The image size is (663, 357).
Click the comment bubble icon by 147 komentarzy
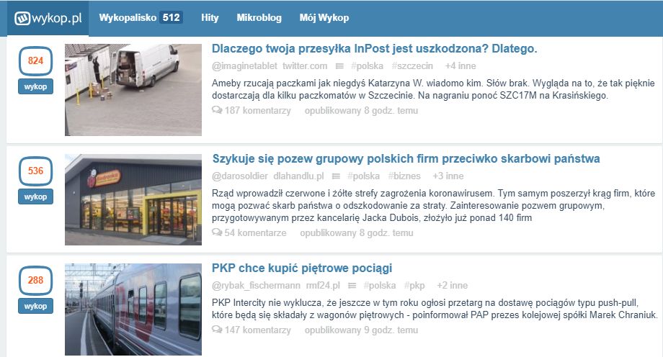coord(217,330)
